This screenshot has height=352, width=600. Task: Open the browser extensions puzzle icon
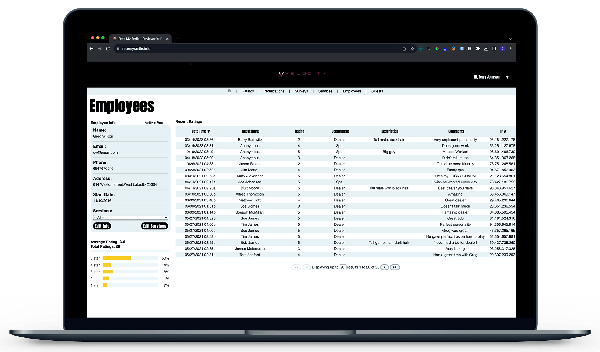[478, 48]
